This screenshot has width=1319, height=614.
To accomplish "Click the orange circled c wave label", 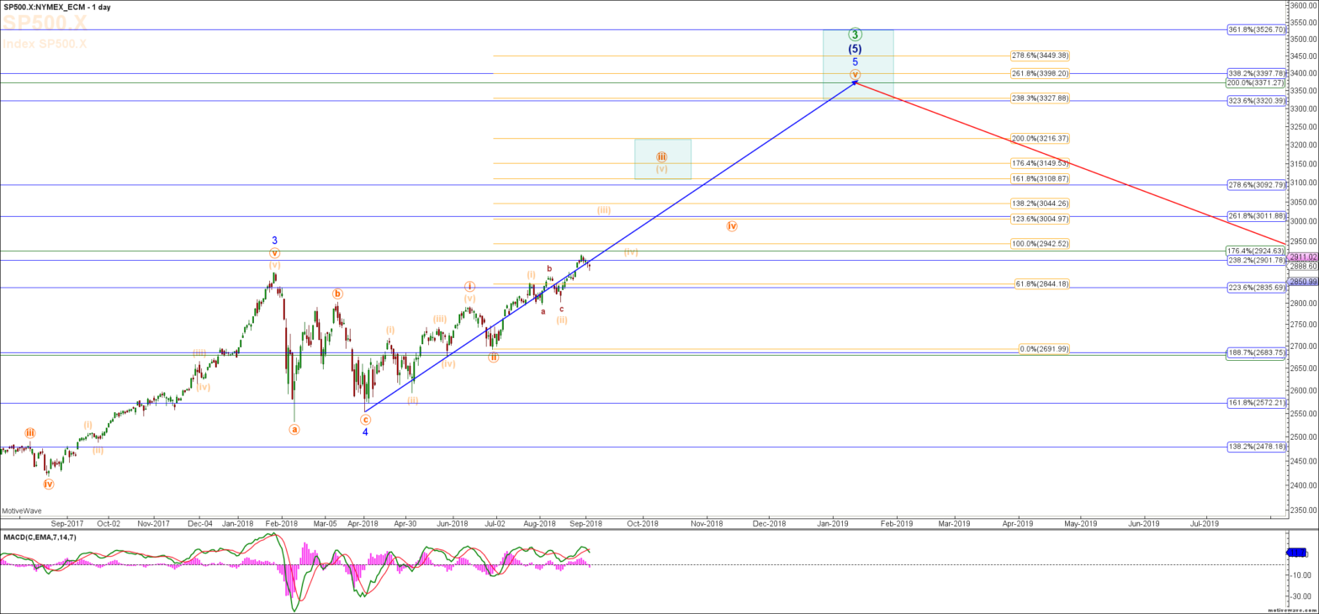I will pyautogui.click(x=365, y=419).
